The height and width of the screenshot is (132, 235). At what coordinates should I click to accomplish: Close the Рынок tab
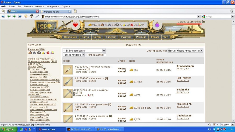(x=37, y=11)
